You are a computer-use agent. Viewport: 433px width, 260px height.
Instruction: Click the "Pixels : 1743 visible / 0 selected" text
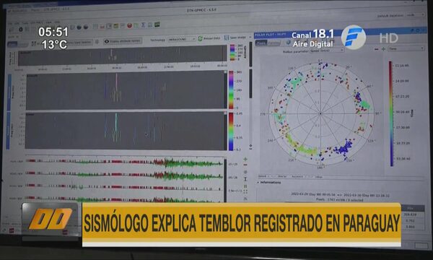pos(340,199)
